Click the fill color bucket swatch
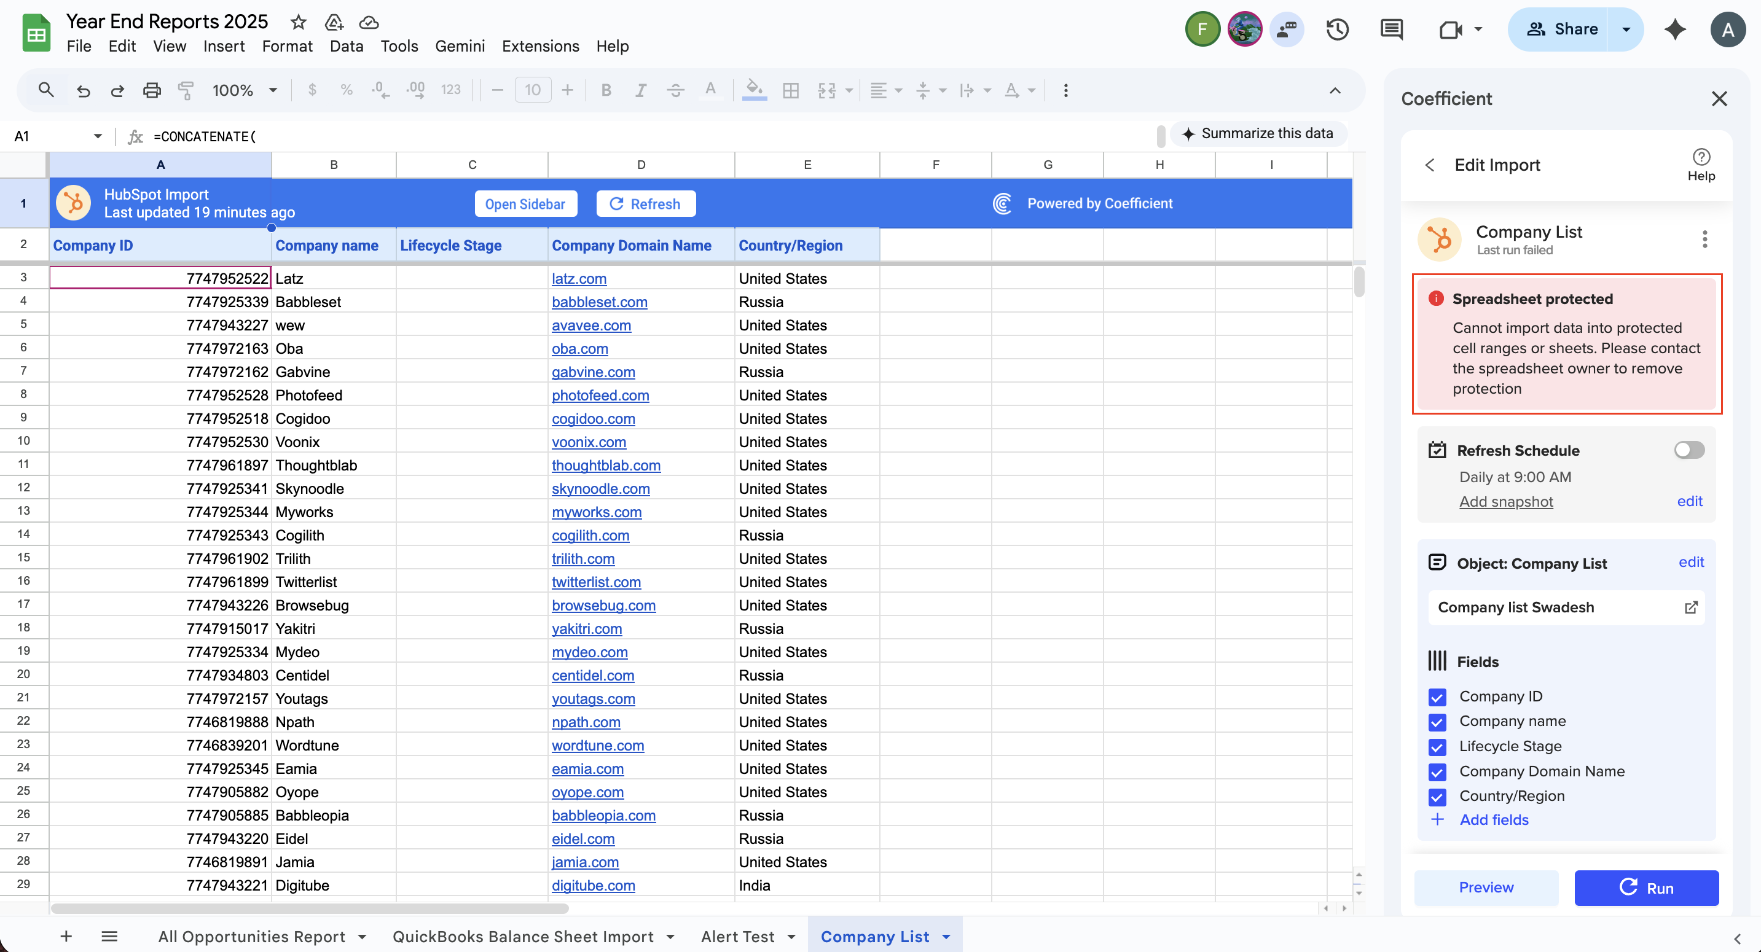 click(754, 90)
